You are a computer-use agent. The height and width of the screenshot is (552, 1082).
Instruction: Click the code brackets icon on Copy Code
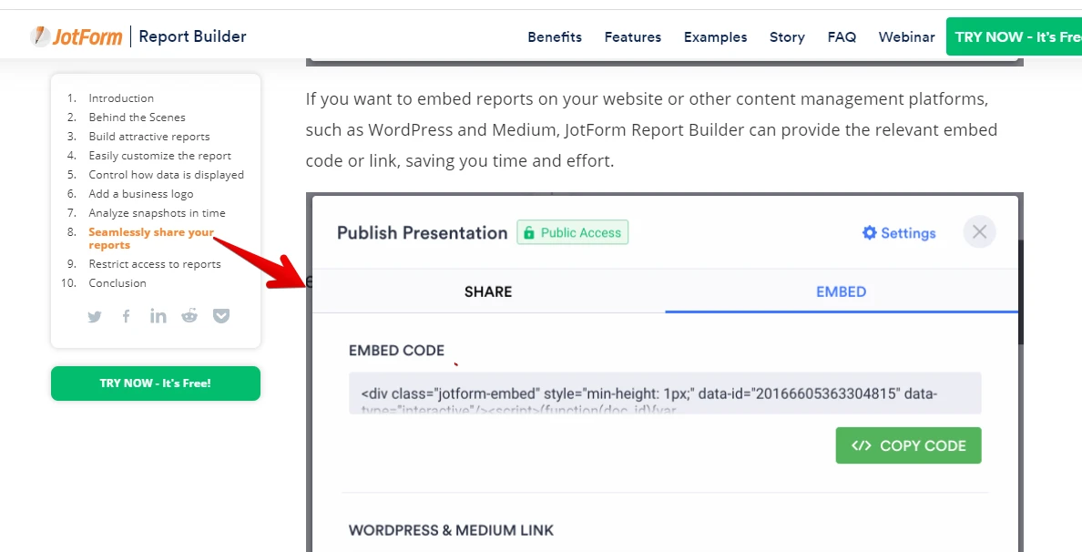click(x=860, y=445)
